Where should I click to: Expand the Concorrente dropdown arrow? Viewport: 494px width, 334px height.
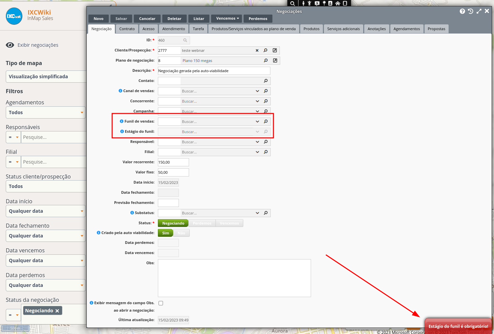pos(258,101)
